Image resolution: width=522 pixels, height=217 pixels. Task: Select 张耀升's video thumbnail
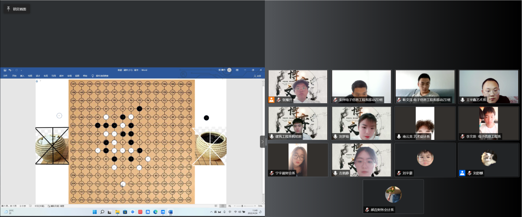point(298,86)
